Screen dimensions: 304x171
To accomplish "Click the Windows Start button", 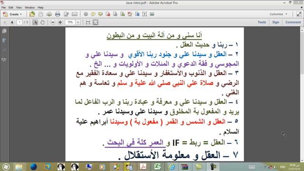I will (x=6, y=167).
